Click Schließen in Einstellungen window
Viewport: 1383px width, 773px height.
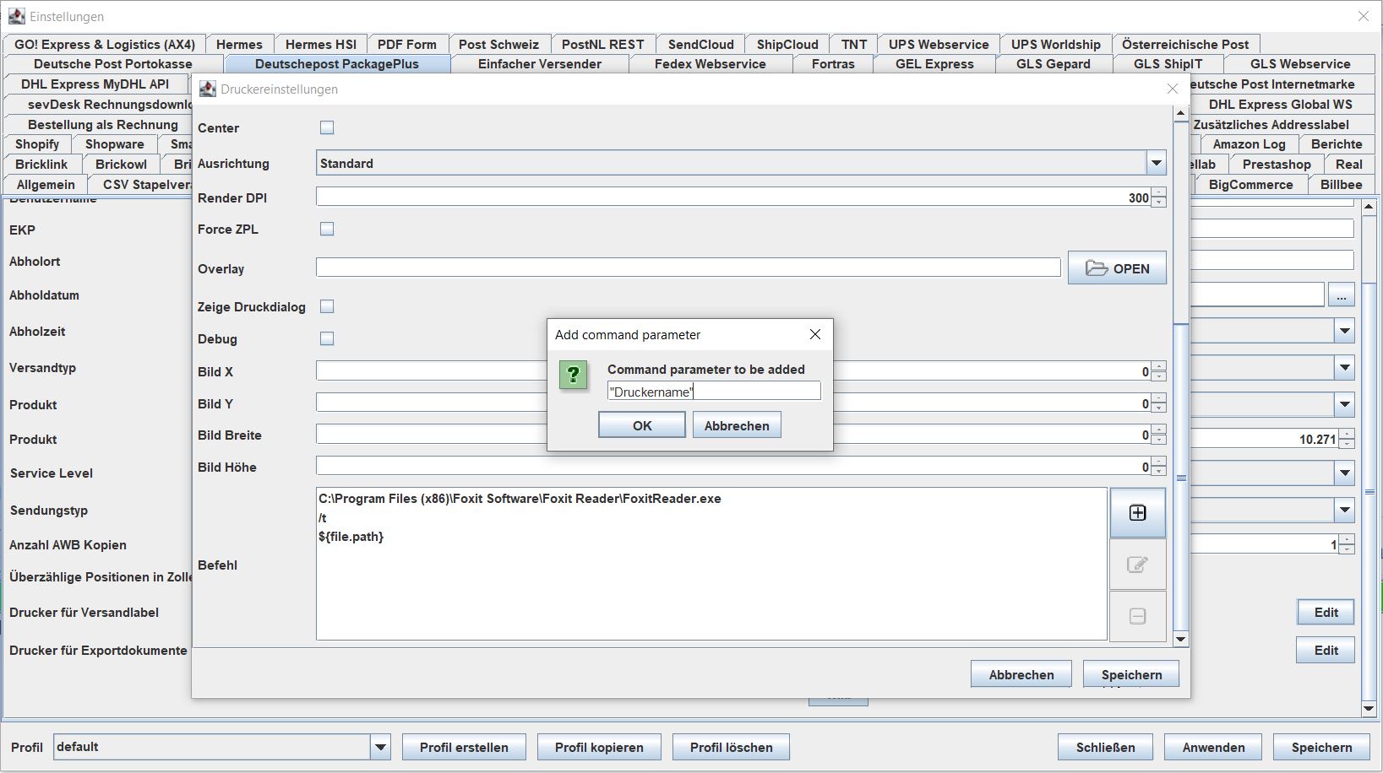(x=1105, y=747)
